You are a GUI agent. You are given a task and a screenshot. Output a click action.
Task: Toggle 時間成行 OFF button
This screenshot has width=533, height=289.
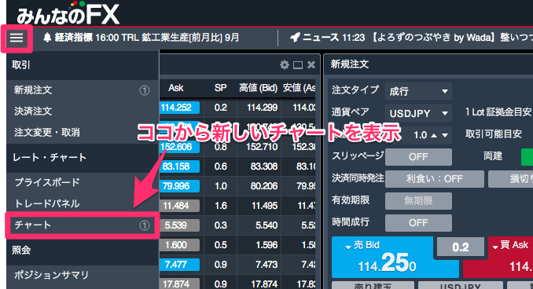(418, 223)
